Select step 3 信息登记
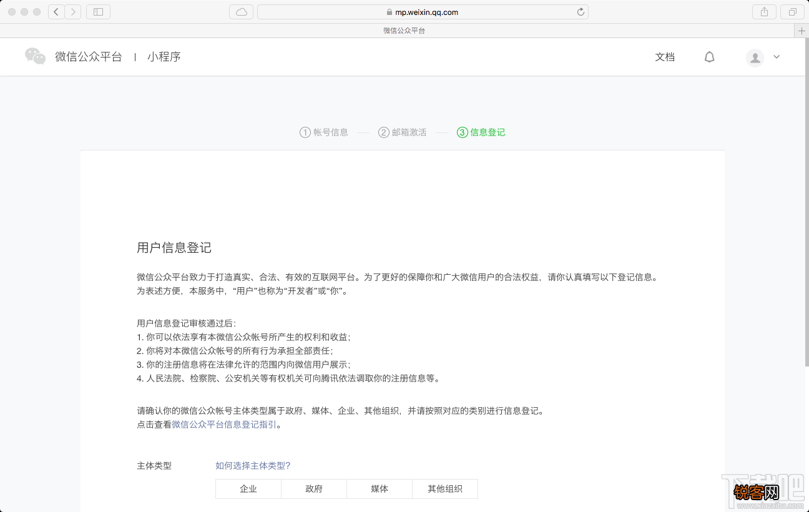The width and height of the screenshot is (809, 512). tap(481, 132)
